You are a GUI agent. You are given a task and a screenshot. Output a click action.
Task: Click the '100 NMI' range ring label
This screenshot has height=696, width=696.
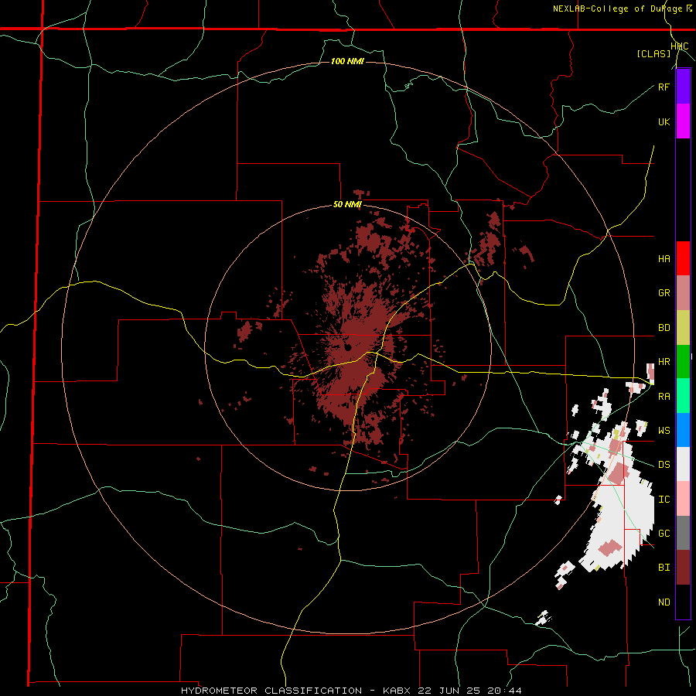[x=347, y=61]
